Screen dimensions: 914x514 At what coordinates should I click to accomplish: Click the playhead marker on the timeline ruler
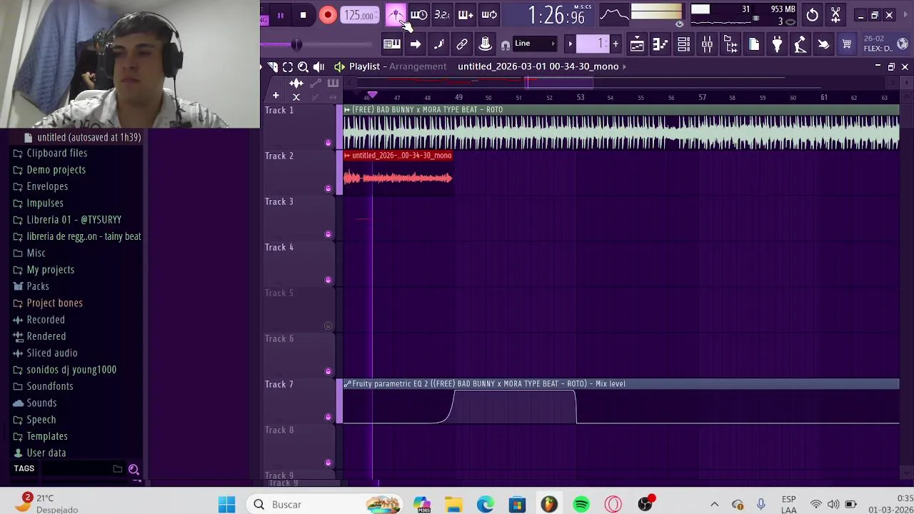(x=372, y=95)
